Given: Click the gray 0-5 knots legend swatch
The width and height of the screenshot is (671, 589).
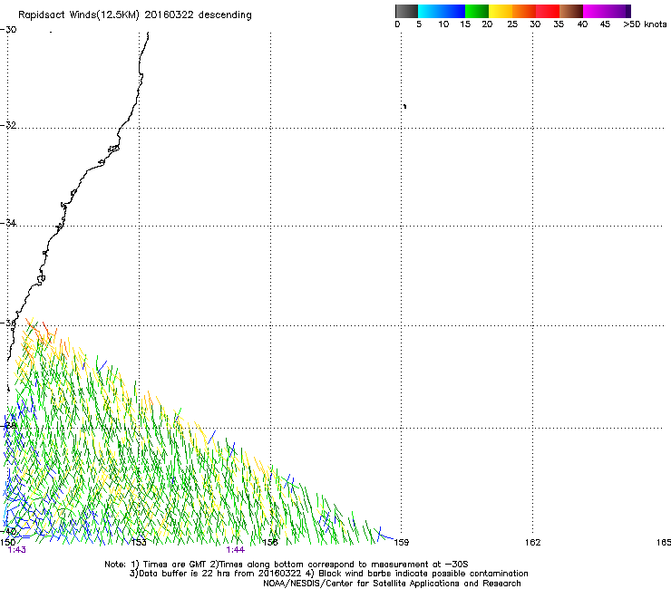Looking at the screenshot, I should pos(406,11).
